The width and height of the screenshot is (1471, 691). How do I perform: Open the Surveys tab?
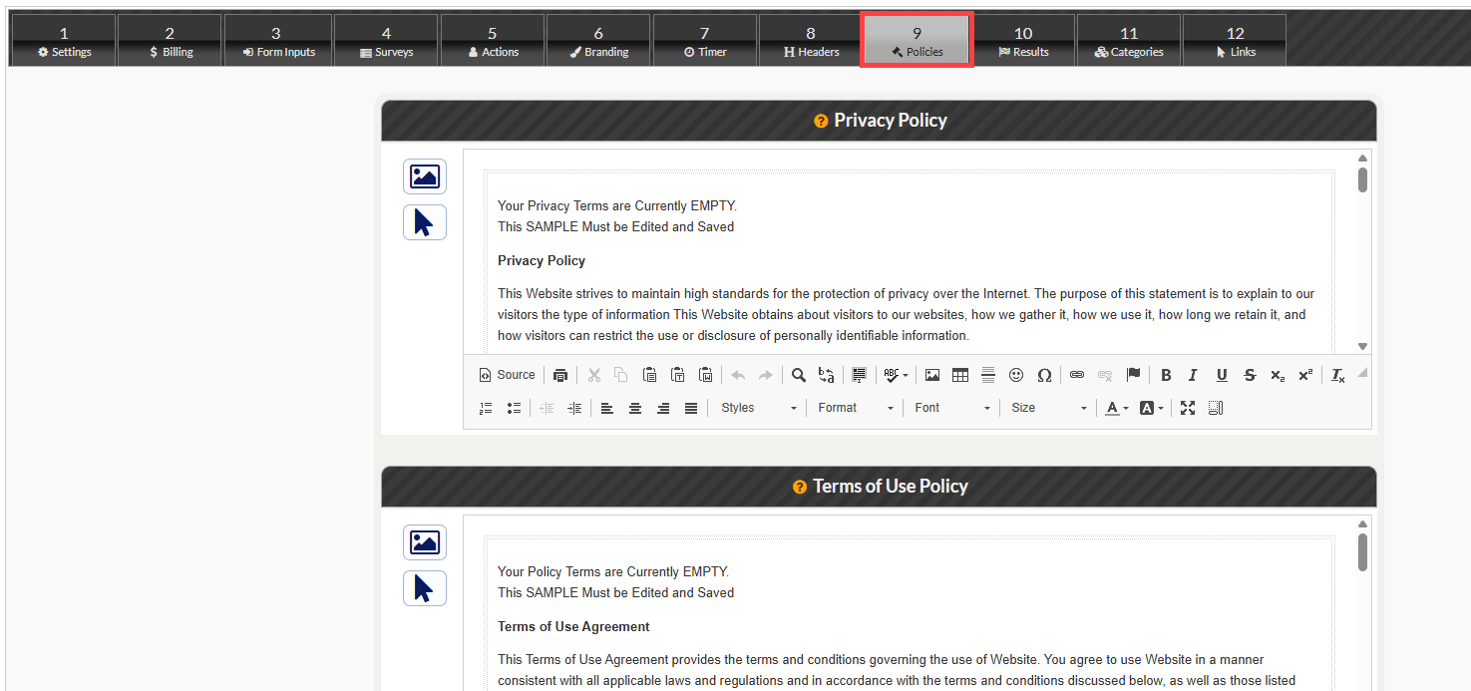click(386, 41)
